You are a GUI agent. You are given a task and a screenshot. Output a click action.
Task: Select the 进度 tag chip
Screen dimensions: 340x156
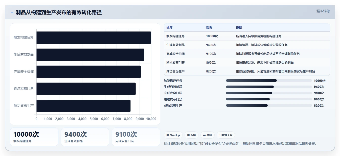208,135
